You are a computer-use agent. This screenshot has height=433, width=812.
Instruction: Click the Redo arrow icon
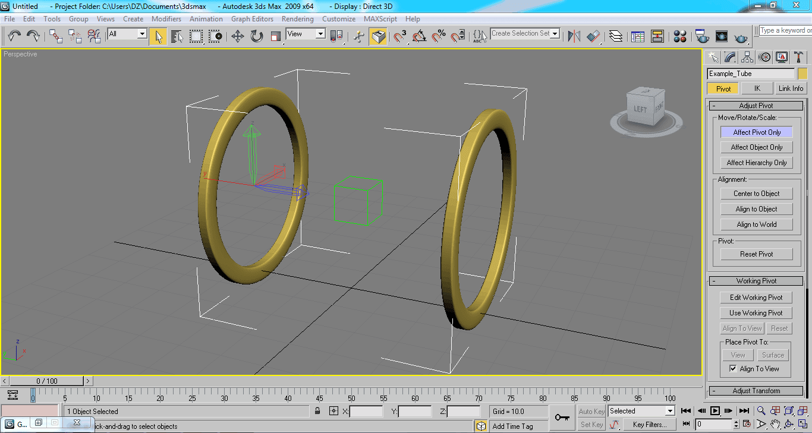(x=33, y=36)
